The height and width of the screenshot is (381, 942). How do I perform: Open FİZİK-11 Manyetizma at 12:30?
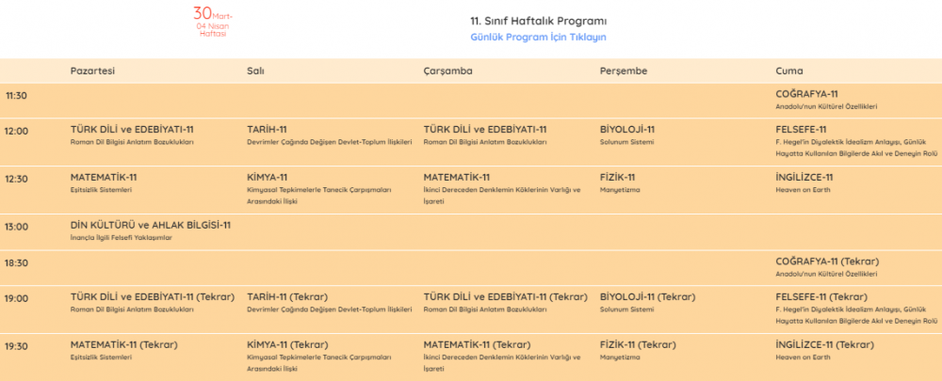pyautogui.click(x=617, y=177)
